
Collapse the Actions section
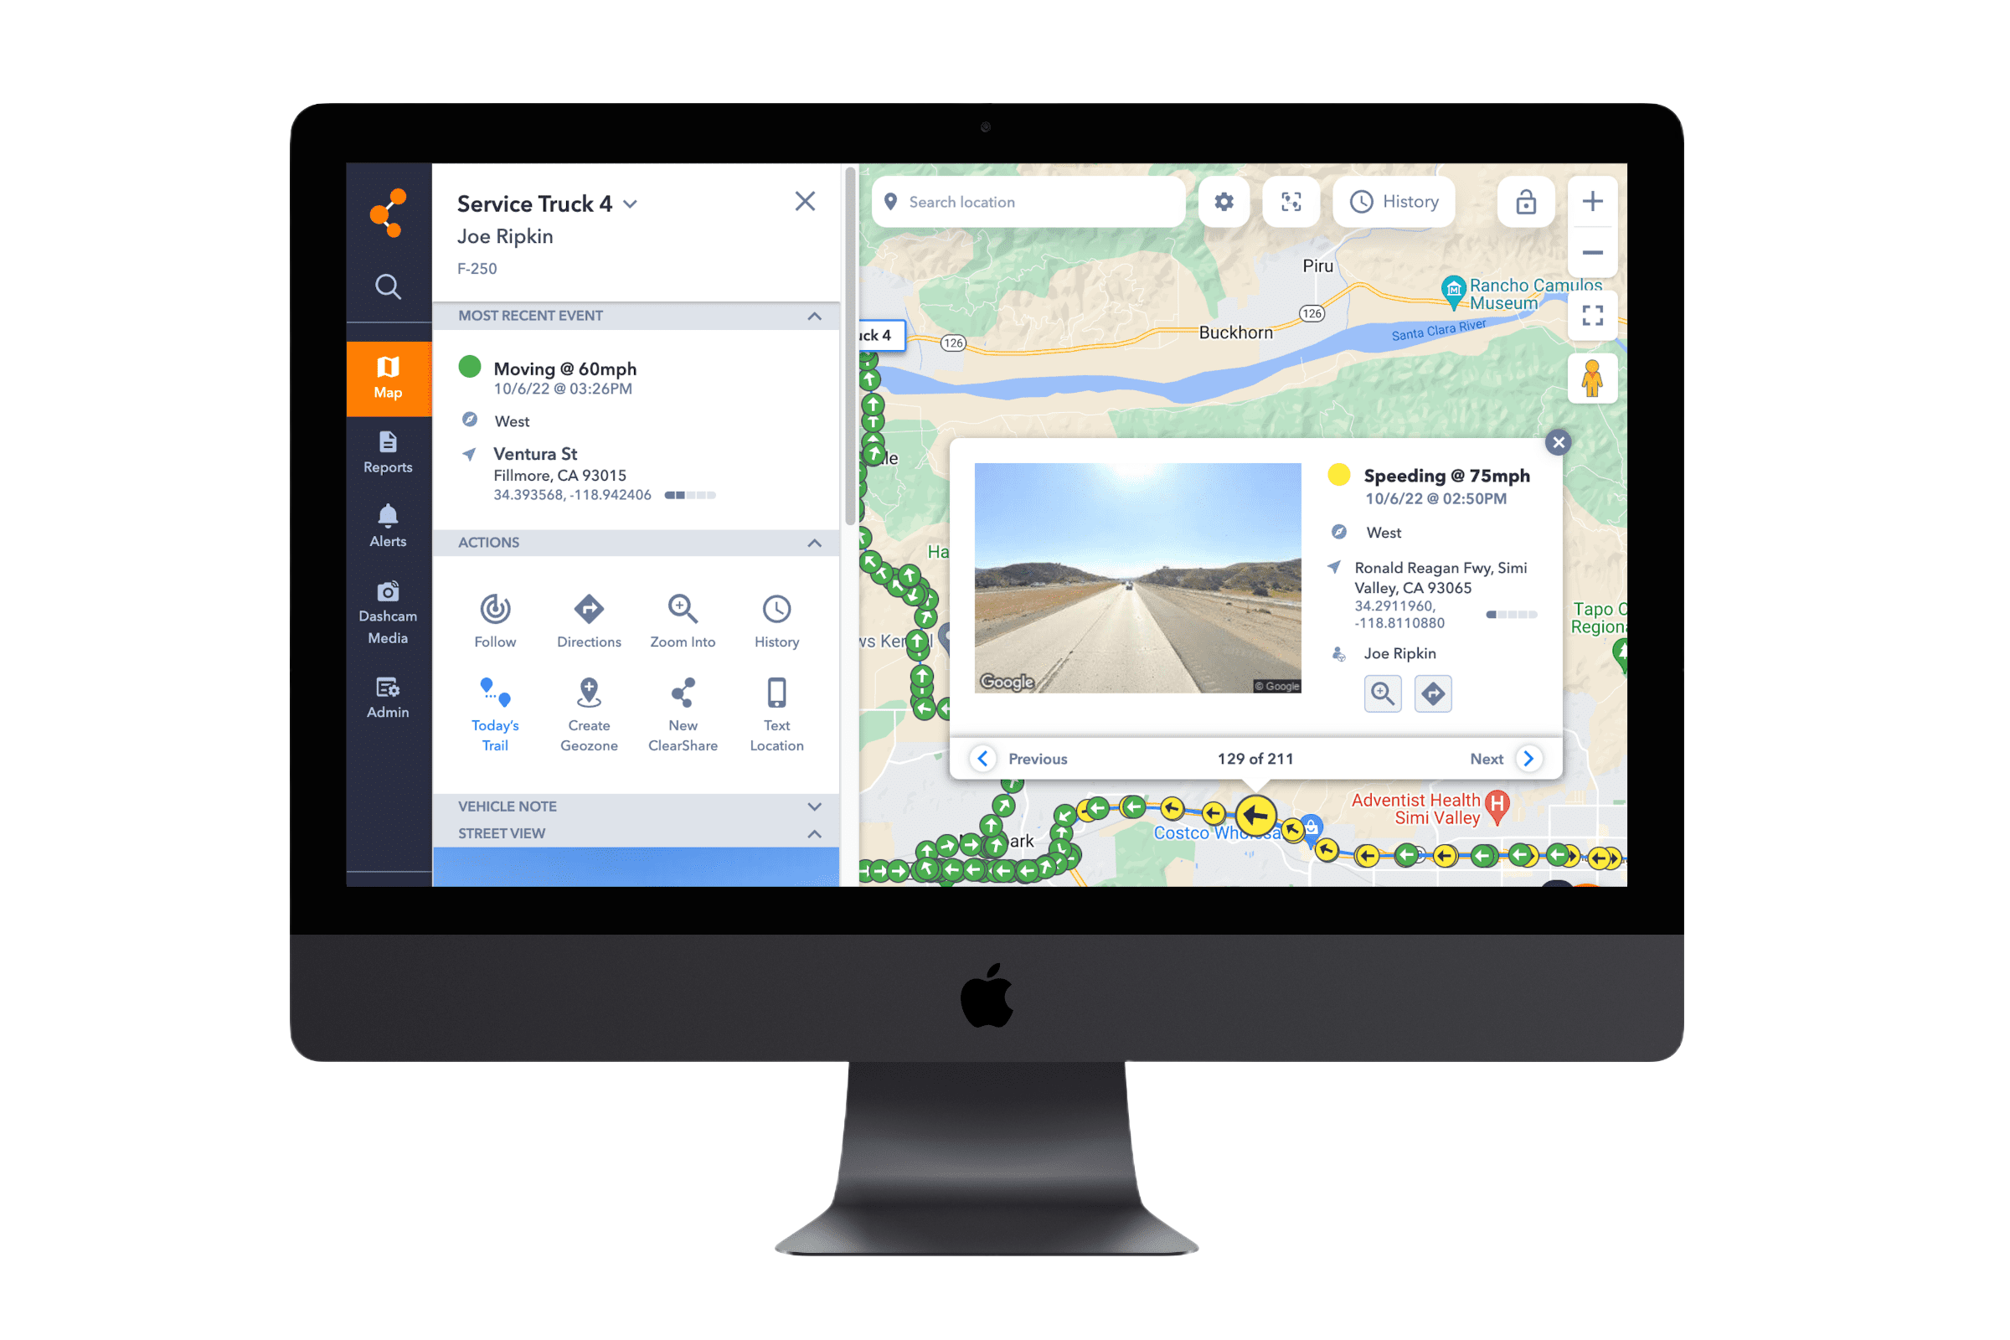[x=818, y=541]
